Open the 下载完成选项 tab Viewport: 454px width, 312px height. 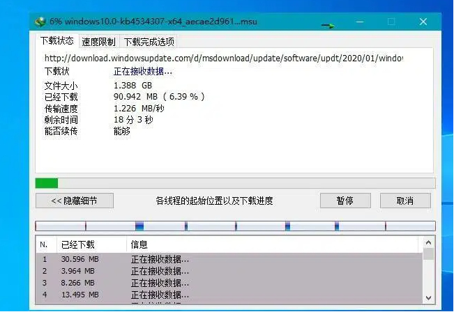pyautogui.click(x=149, y=42)
